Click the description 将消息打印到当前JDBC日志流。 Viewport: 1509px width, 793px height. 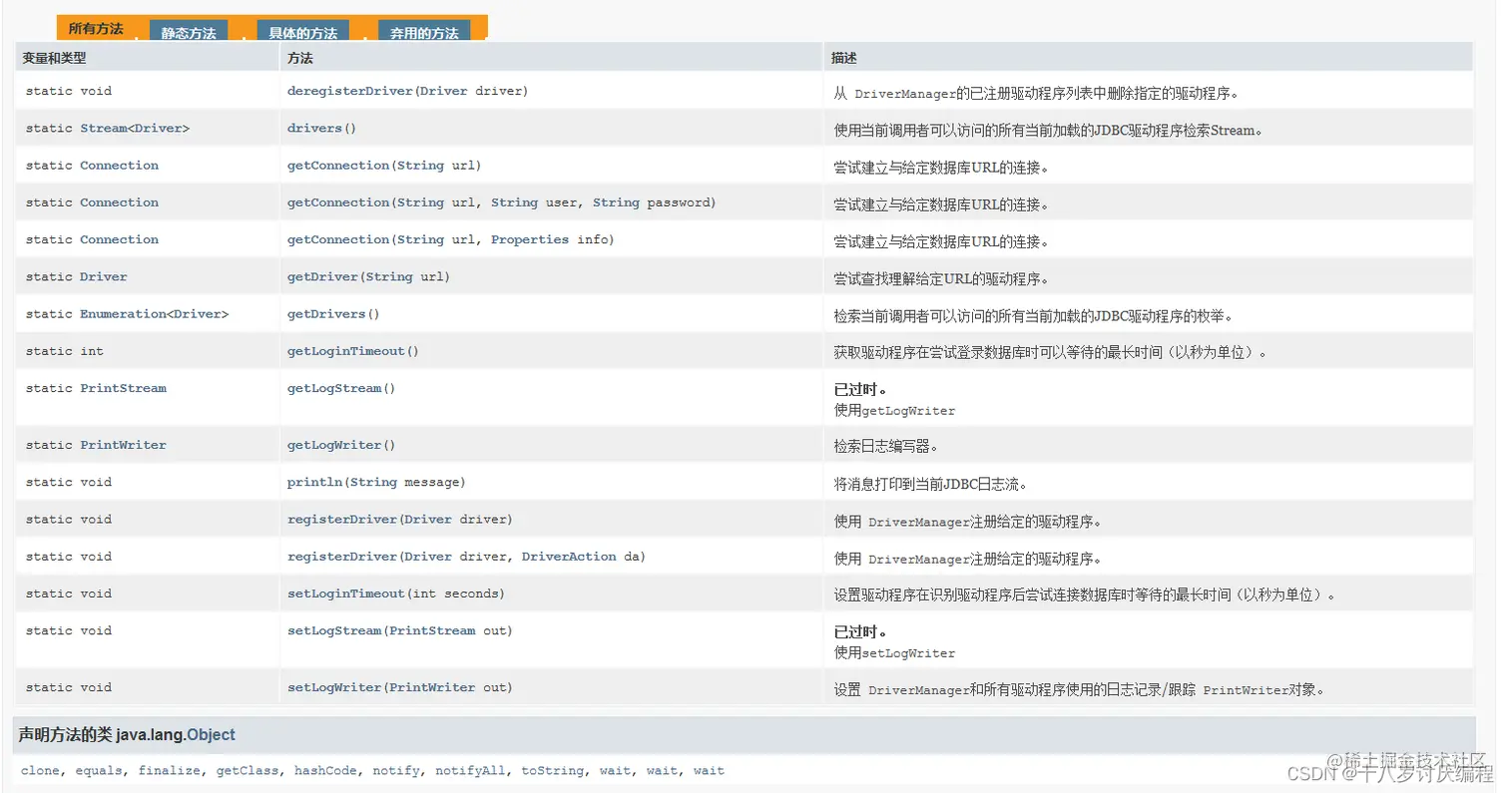click(x=931, y=484)
